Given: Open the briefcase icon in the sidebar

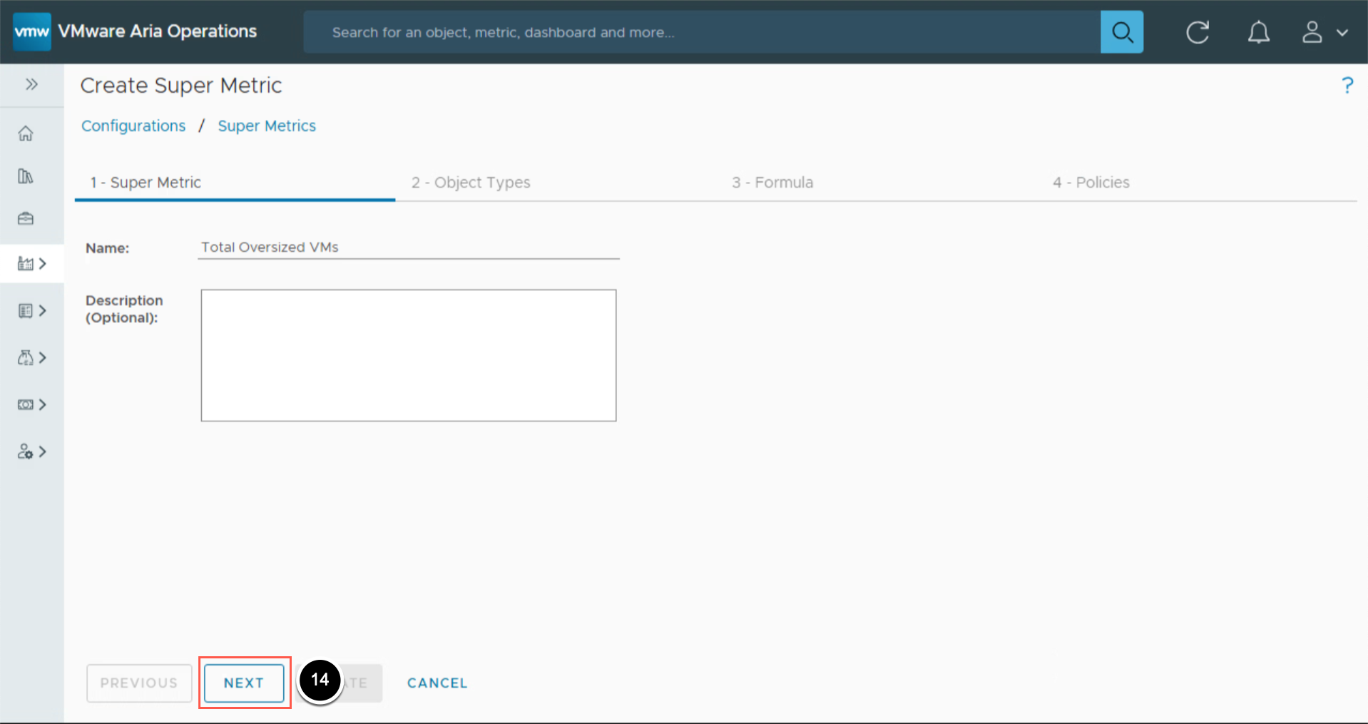Looking at the screenshot, I should click(x=26, y=218).
